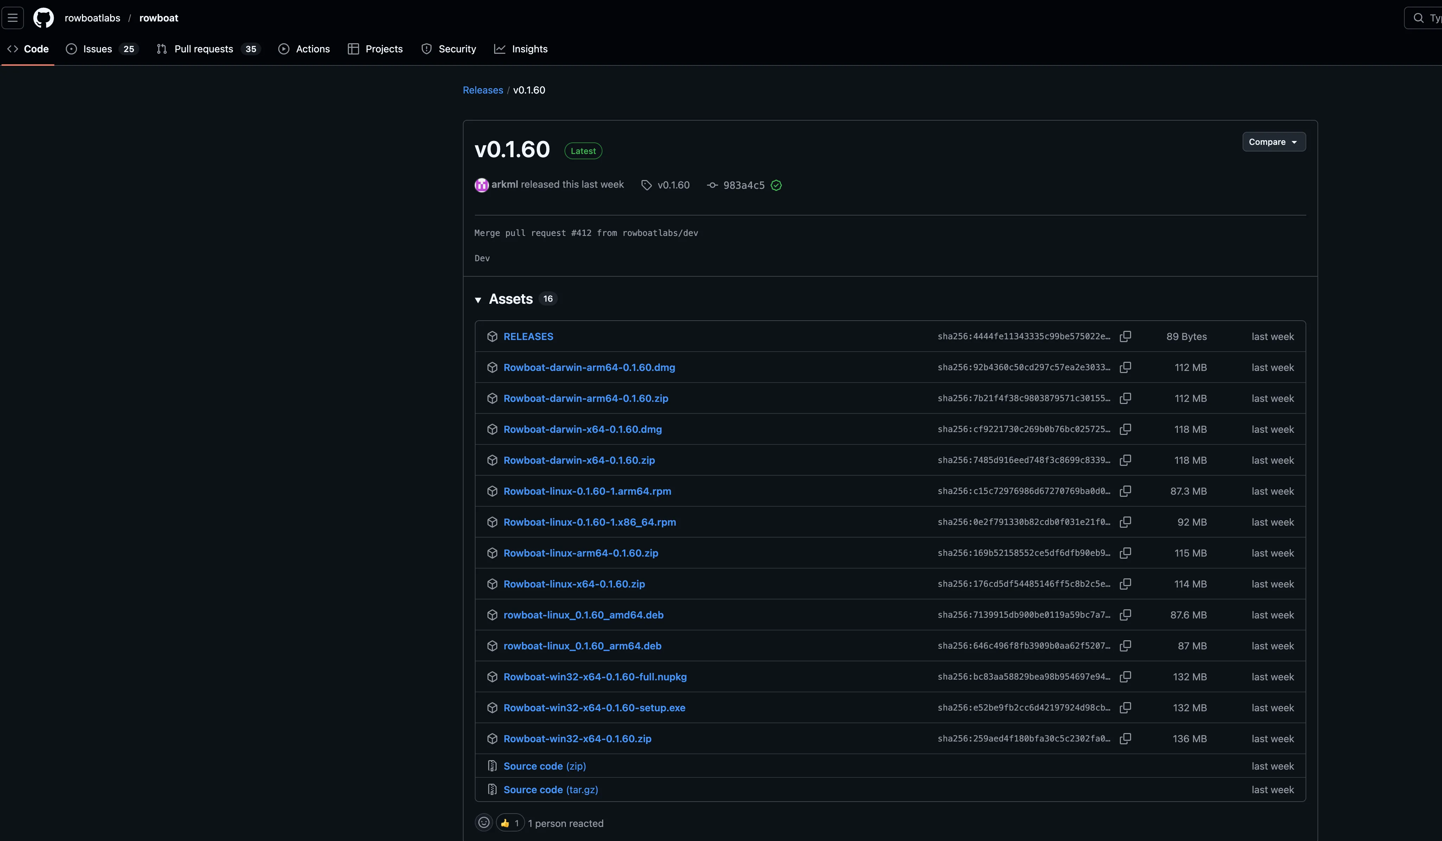This screenshot has width=1442, height=841.
Task: Download Source code (tar.gz)
Action: click(550, 790)
